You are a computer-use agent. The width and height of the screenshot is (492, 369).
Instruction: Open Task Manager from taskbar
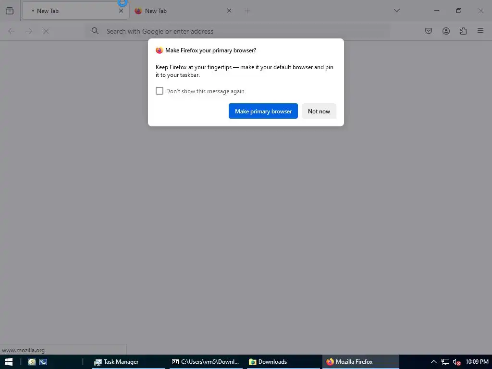(x=129, y=362)
